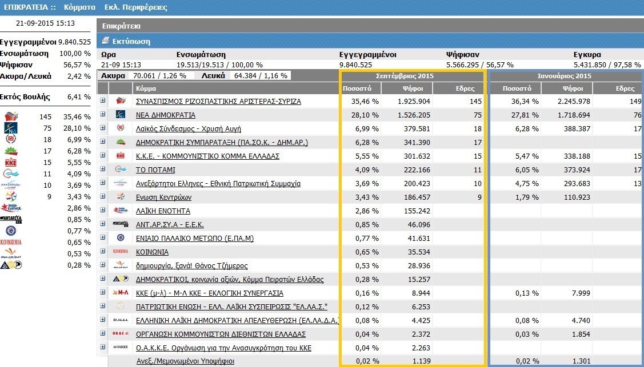This screenshot has height=367, width=644.
Task: Click the Nea Dimokratia logo in table row
Action: coord(121,115)
